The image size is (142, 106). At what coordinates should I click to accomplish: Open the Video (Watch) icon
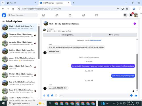(70, 15)
